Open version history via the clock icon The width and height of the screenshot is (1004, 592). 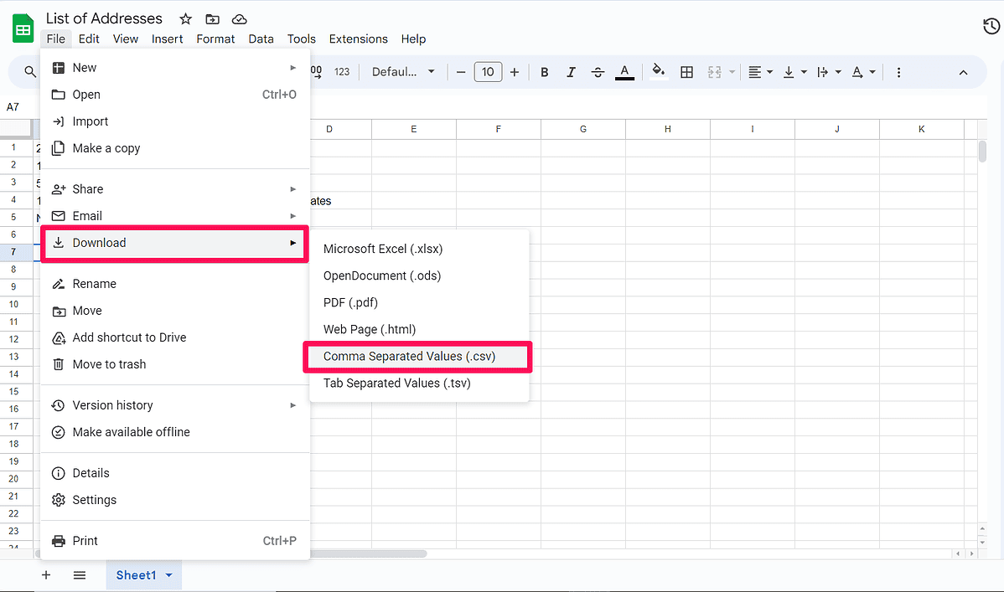tap(990, 26)
